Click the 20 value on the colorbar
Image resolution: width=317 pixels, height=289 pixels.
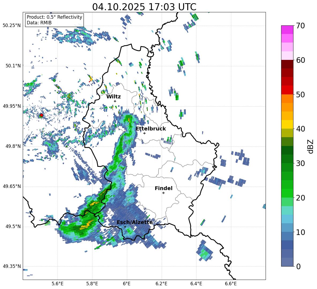pyautogui.click(x=300, y=198)
